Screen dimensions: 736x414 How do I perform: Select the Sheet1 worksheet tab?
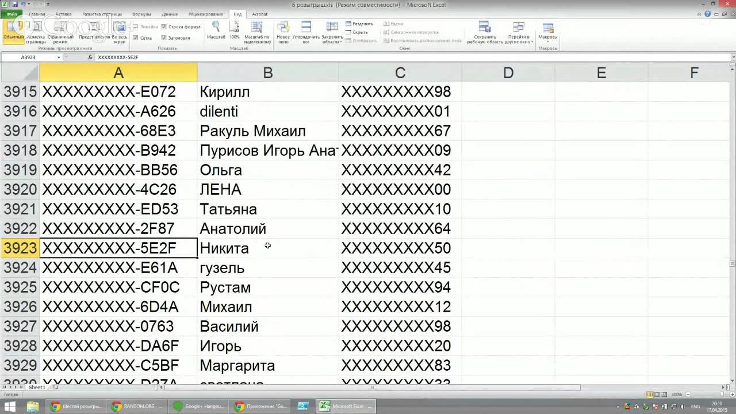click(x=37, y=388)
